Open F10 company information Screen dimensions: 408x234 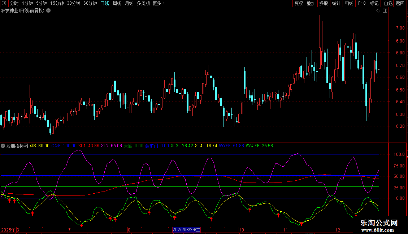tap(361, 3)
